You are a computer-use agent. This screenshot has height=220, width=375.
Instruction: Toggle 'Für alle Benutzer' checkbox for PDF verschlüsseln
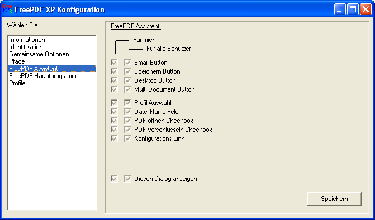coord(128,130)
